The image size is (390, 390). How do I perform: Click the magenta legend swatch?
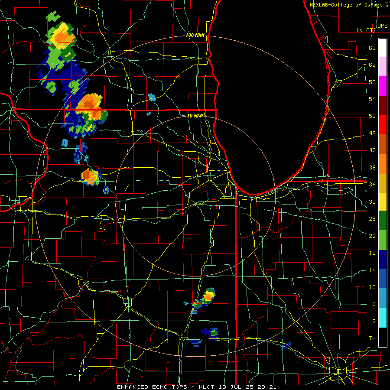(x=383, y=86)
